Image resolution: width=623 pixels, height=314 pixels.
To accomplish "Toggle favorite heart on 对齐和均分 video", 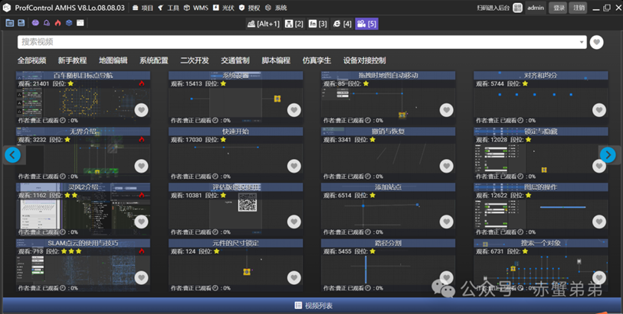I will (599, 110).
